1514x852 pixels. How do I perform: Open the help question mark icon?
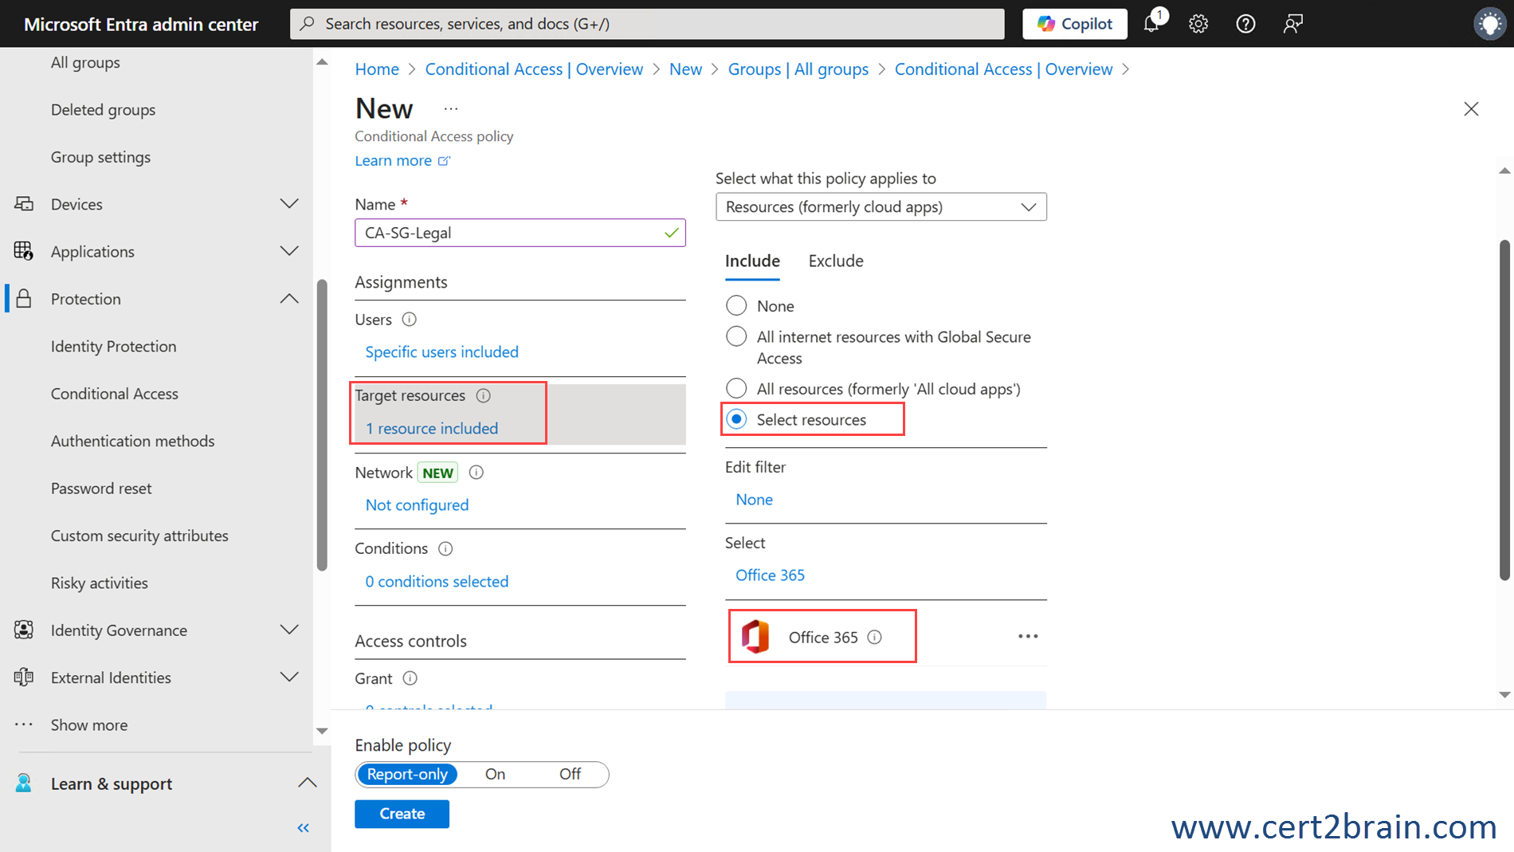coord(1245,24)
